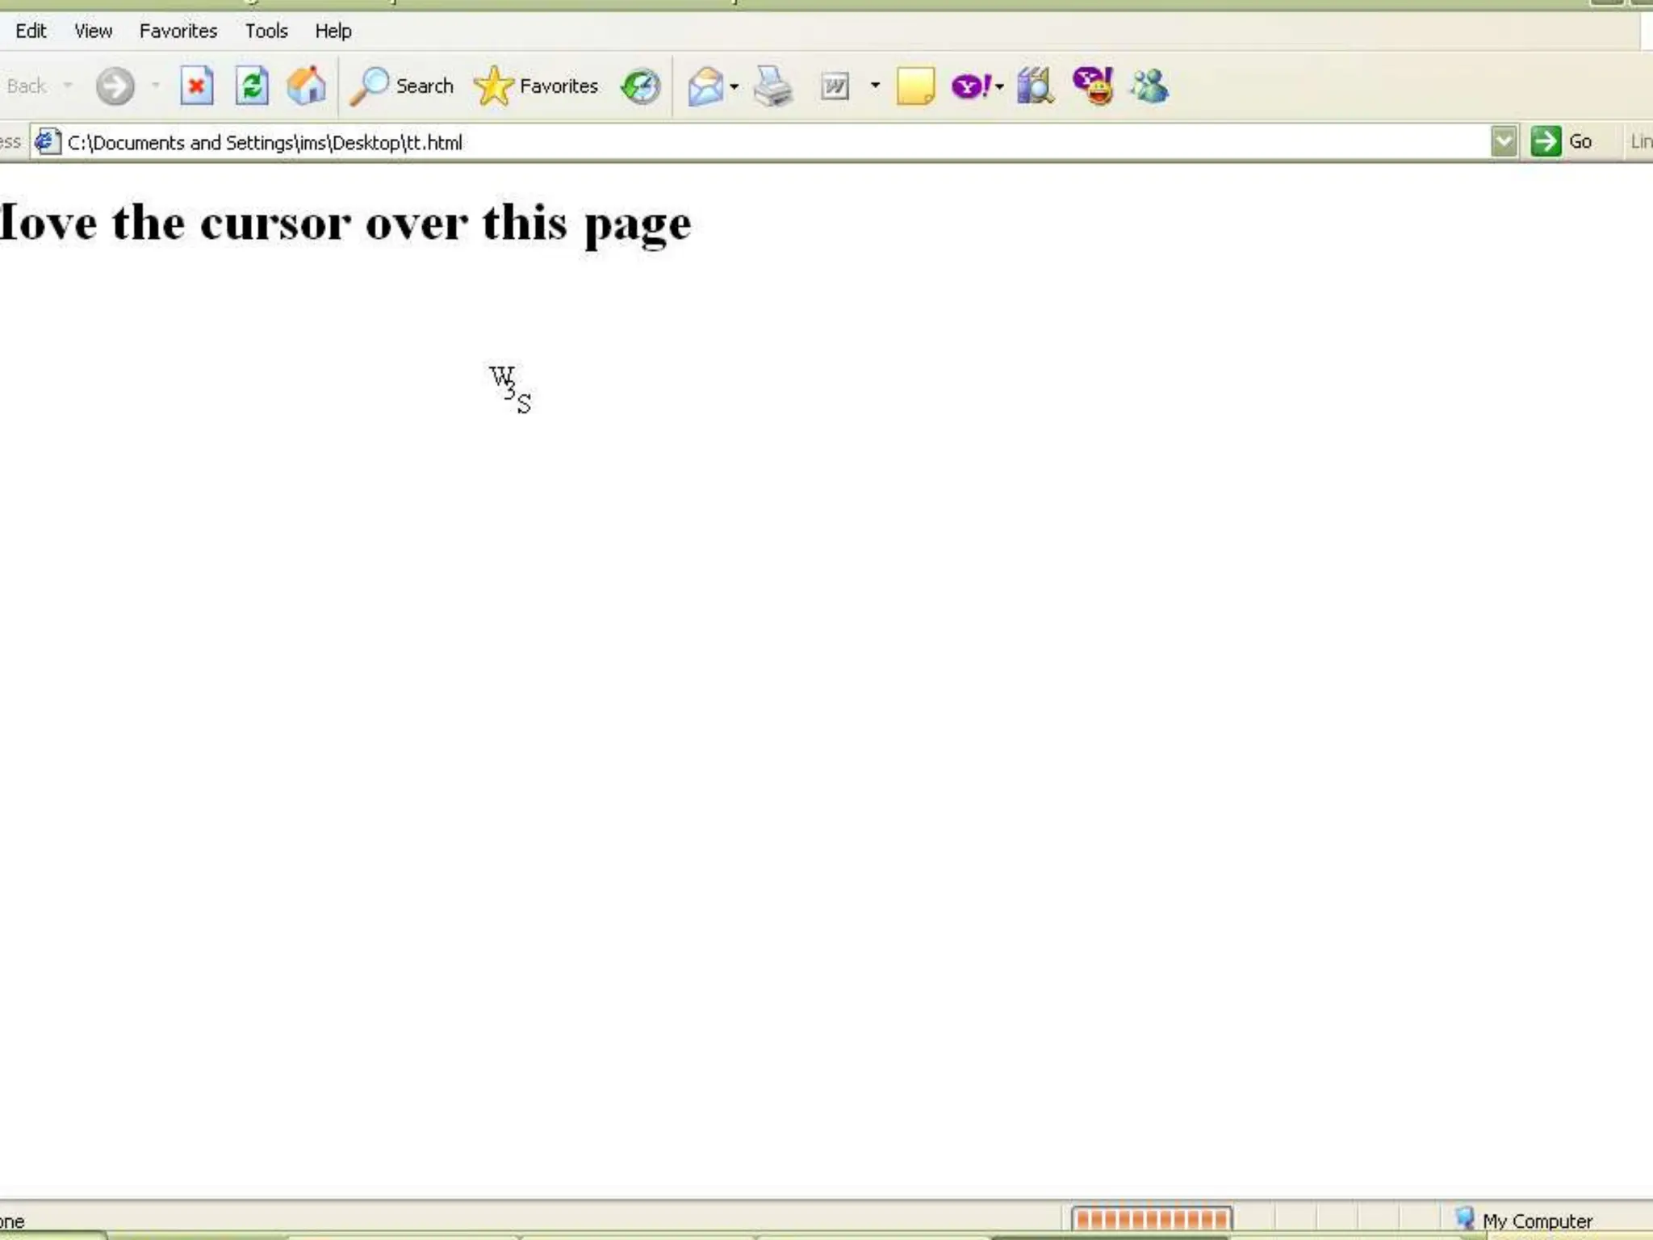
Task: Open the address bar dropdown list
Action: [1504, 142]
